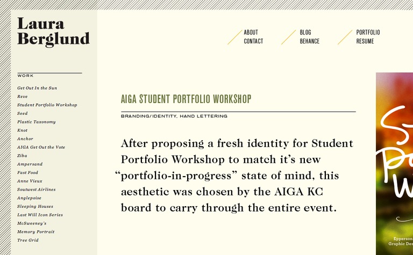
Task: Select the Soutwest Airlines project
Action: pyautogui.click(x=37, y=190)
